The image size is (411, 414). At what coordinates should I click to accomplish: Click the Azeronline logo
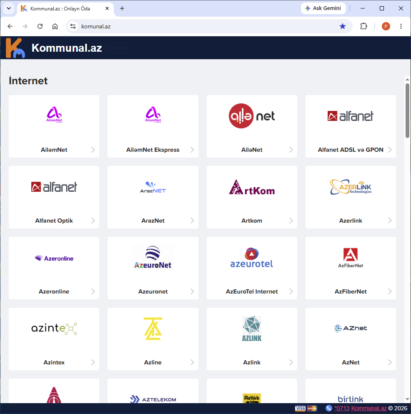(54, 258)
